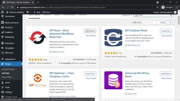This screenshot has width=180, height=101.
Task: Go back in browser
Action: [3, 7]
